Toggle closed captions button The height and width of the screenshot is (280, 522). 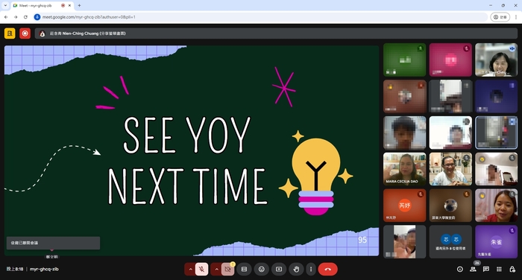(x=244, y=269)
